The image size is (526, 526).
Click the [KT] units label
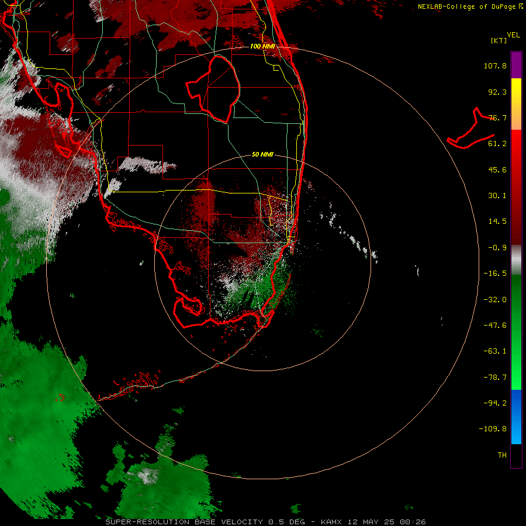(x=499, y=40)
